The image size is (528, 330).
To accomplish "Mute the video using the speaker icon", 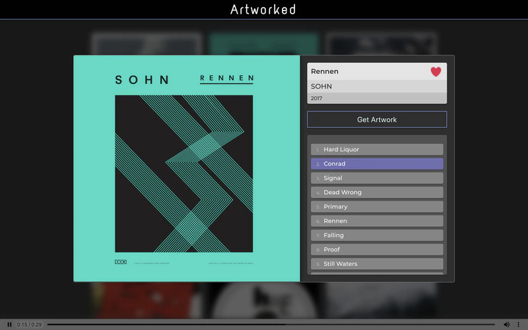I will 506,325.
